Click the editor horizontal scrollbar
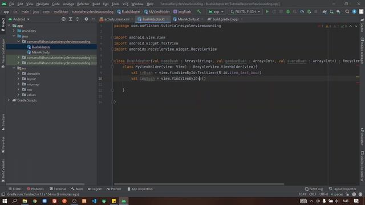This screenshot has width=365, height=205. [x=199, y=184]
